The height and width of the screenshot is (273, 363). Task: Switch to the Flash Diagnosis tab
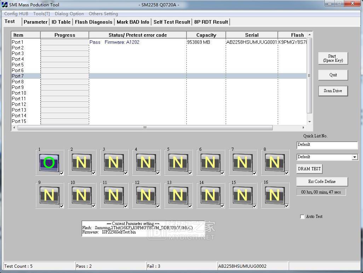tap(93, 22)
